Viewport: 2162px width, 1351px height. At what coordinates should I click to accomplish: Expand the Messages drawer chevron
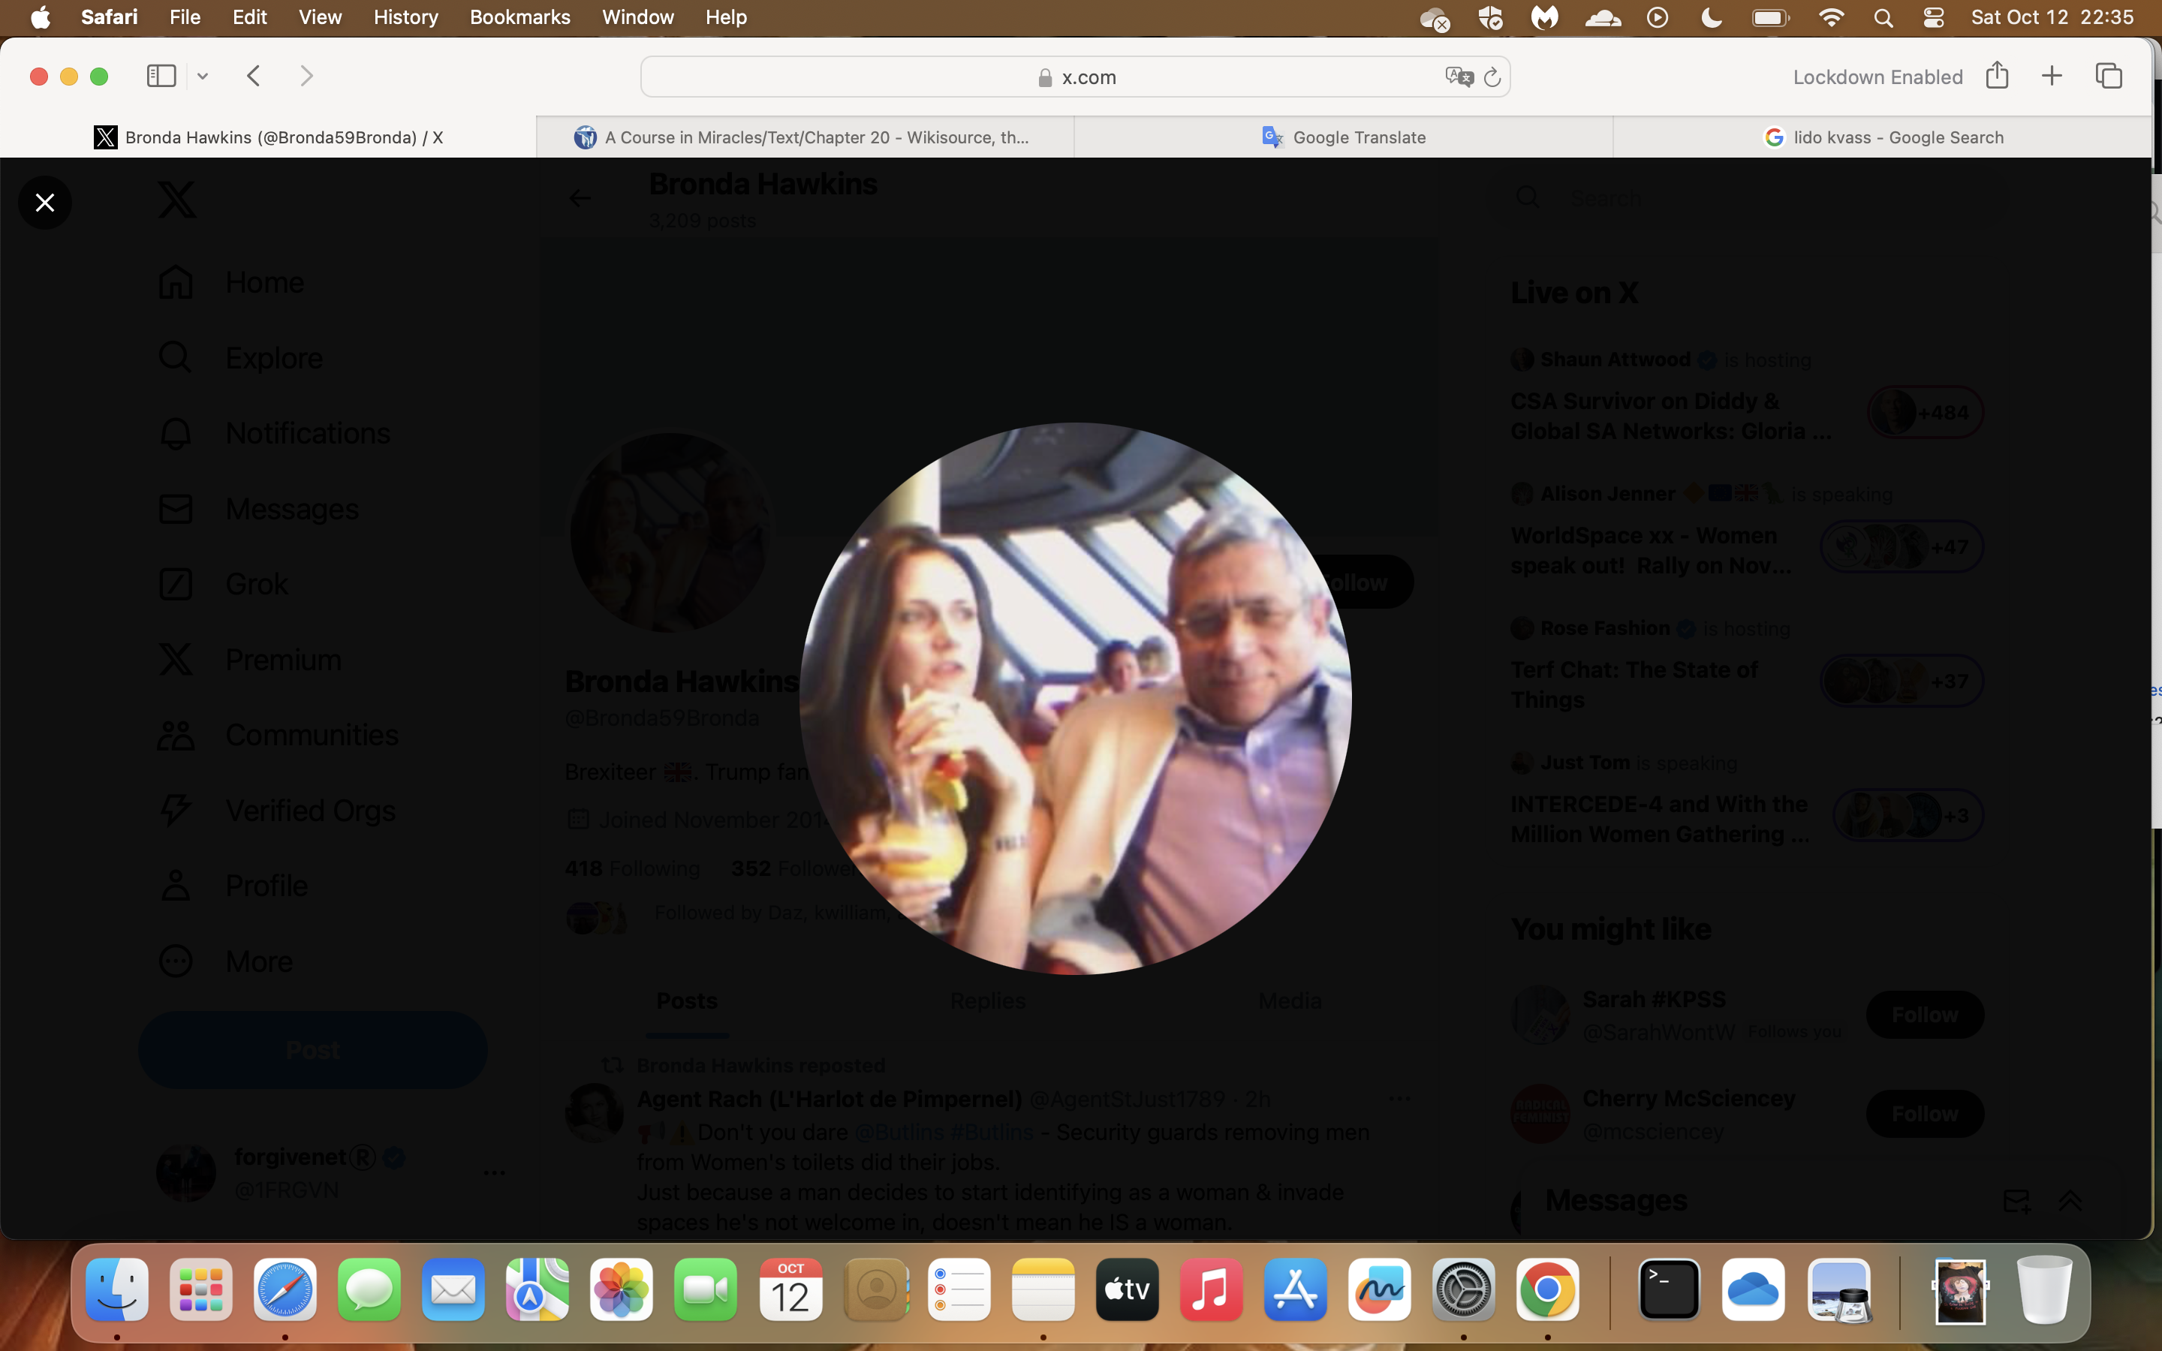click(2070, 1201)
